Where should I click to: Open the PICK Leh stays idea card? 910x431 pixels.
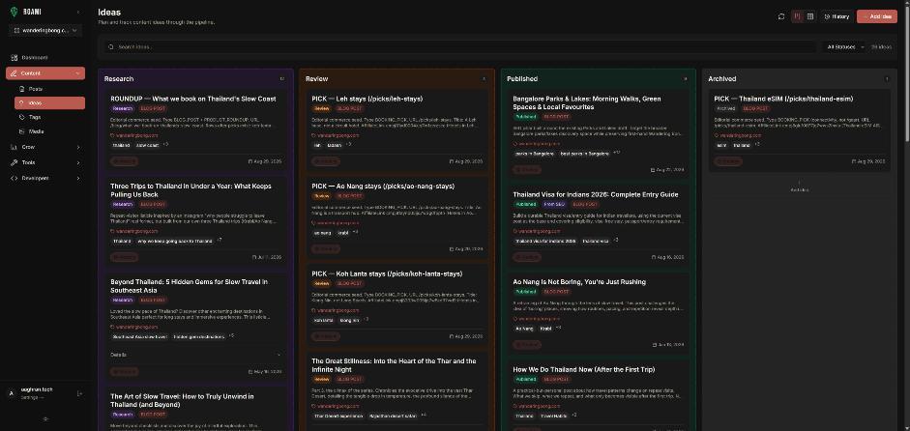(x=367, y=99)
